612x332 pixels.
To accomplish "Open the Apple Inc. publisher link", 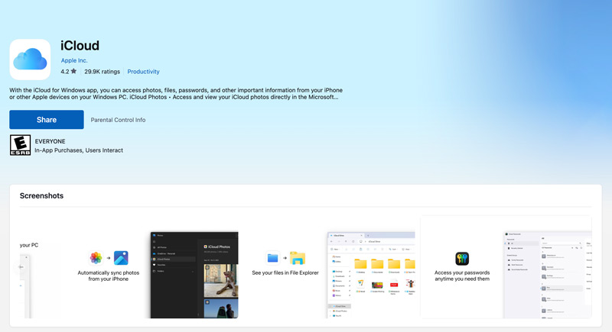I will coord(74,60).
